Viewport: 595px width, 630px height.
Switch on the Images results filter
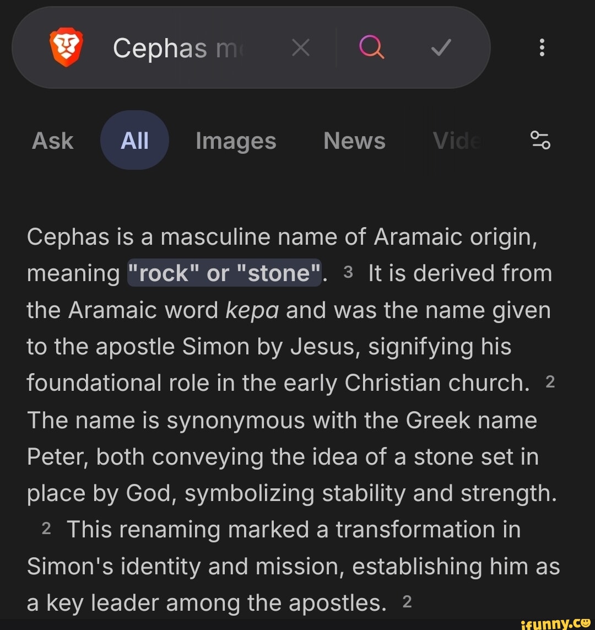[235, 140]
